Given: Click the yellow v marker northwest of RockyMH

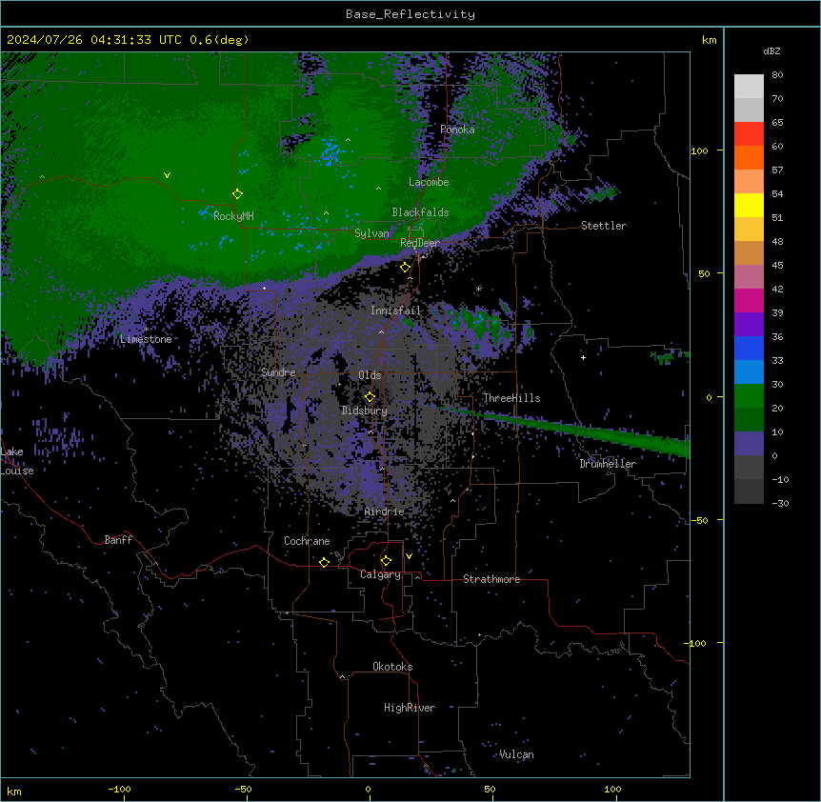Looking at the screenshot, I should [x=167, y=175].
